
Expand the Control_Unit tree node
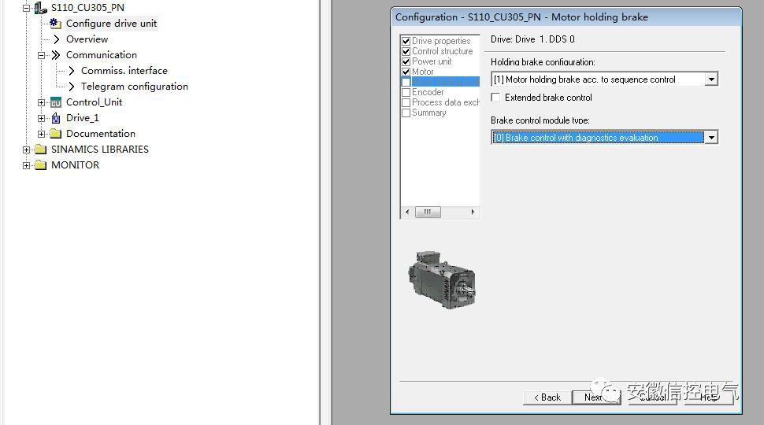pos(42,103)
